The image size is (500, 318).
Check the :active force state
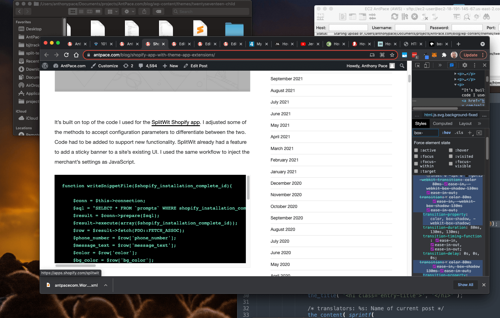tap(416, 150)
